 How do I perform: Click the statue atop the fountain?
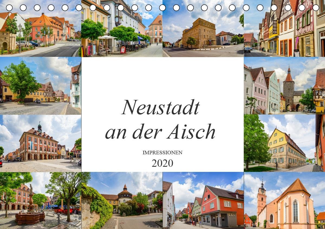point(31,189)
